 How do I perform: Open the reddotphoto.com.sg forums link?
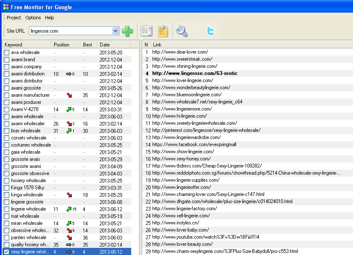pyautogui.click(x=246, y=173)
